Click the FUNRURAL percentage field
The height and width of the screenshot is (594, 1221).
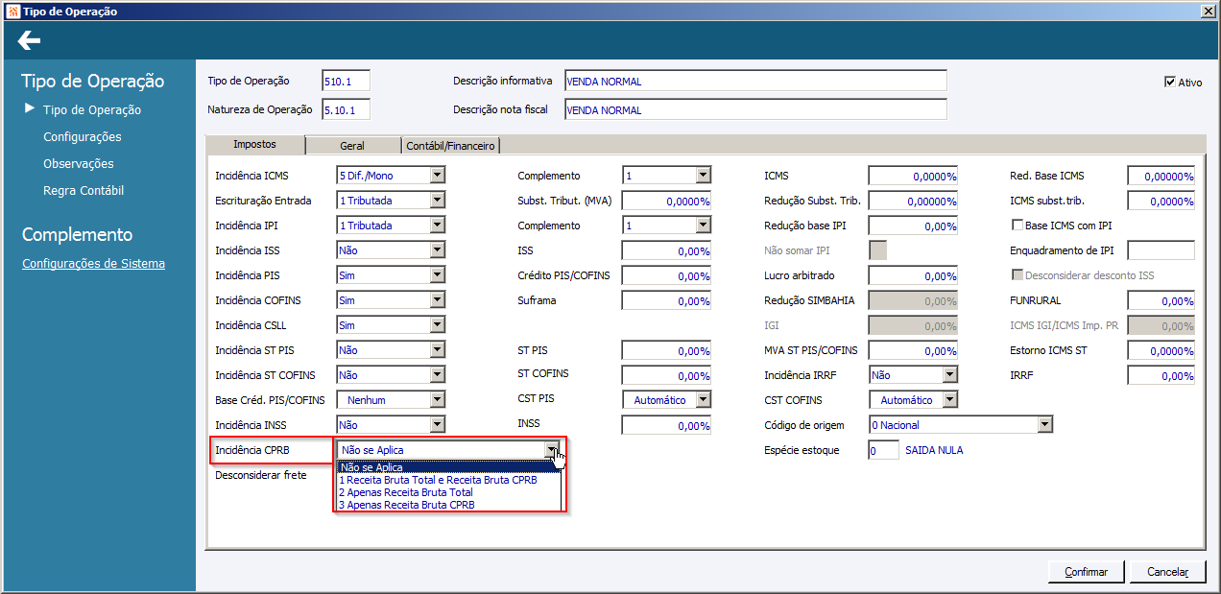point(1161,301)
